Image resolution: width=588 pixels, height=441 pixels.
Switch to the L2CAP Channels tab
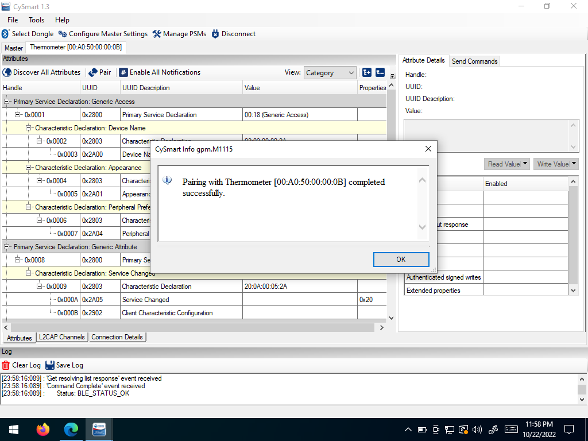tap(62, 337)
